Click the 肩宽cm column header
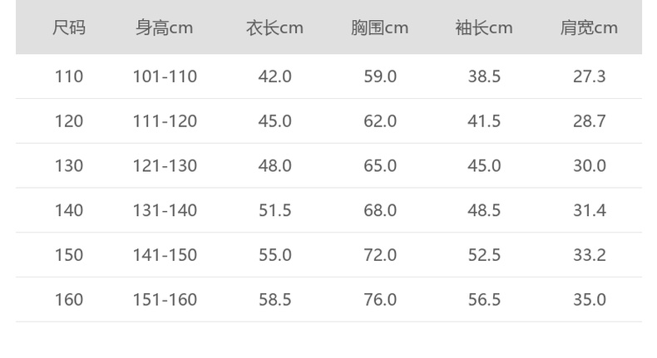Viewport: 657px width, 358px height. 589,27
